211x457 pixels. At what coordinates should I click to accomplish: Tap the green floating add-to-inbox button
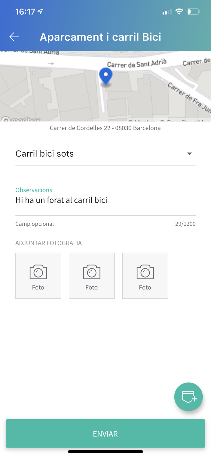tap(188, 397)
